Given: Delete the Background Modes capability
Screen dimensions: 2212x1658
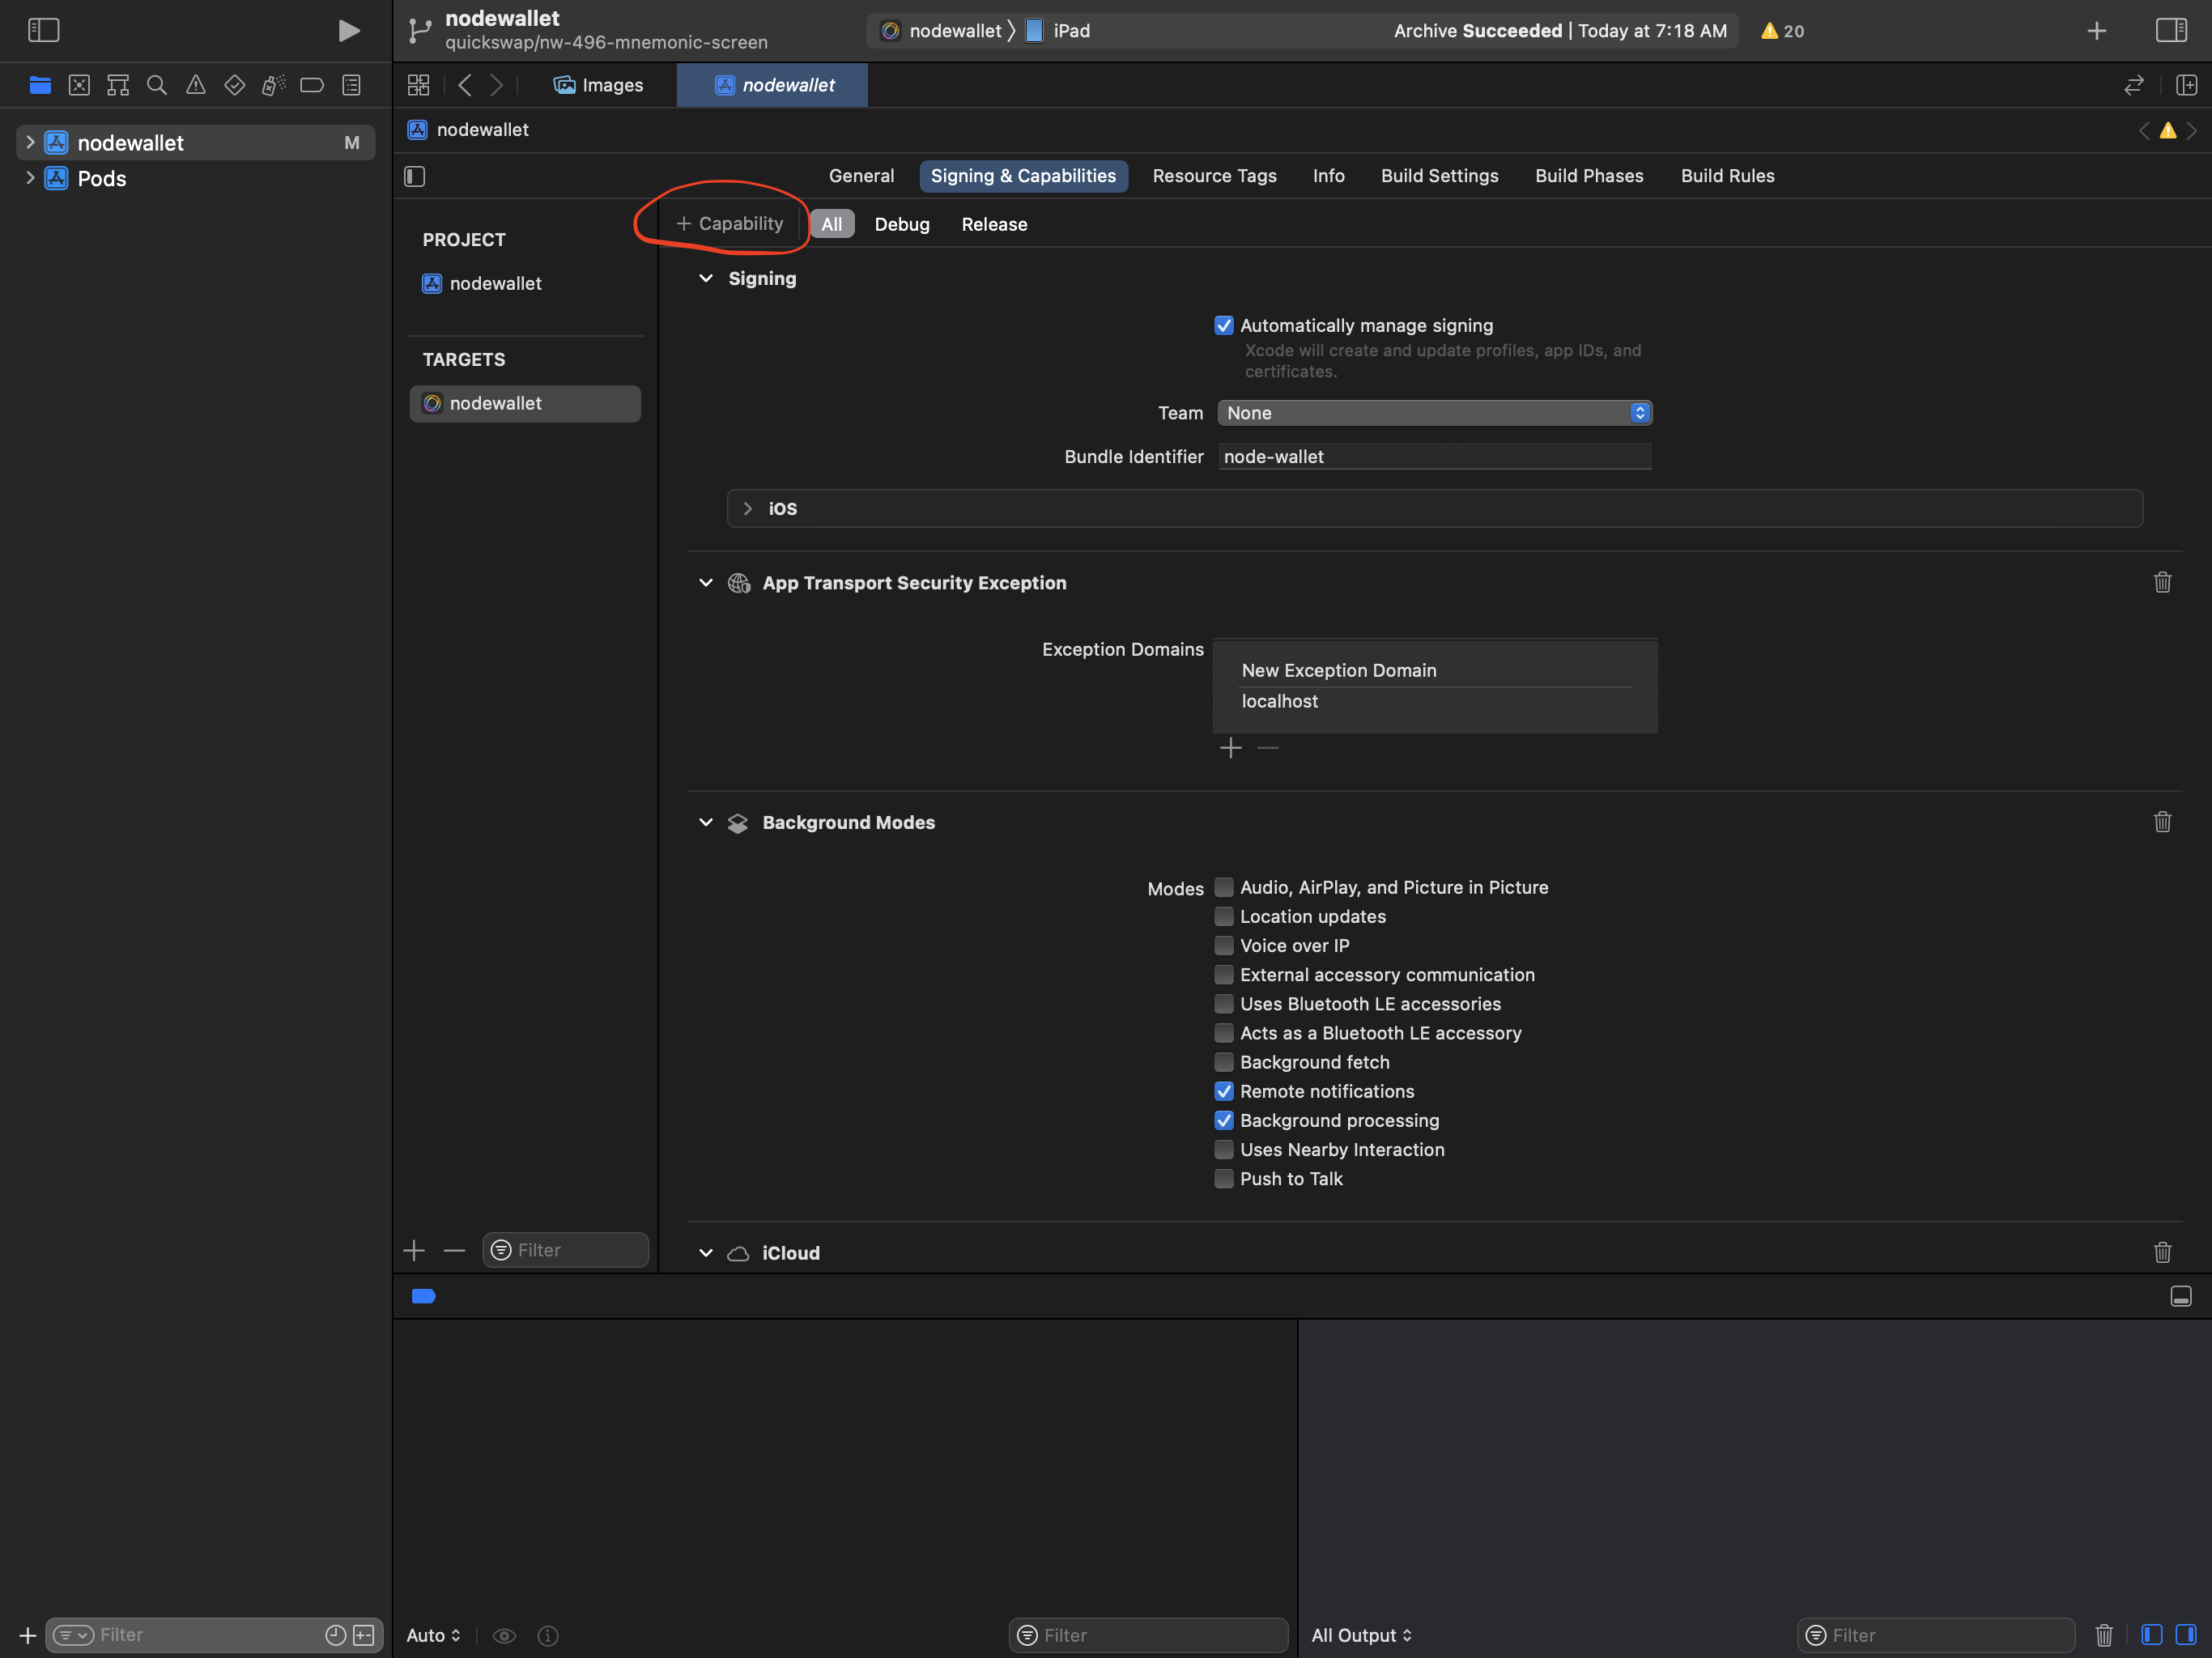Looking at the screenshot, I should pyautogui.click(x=2162, y=822).
